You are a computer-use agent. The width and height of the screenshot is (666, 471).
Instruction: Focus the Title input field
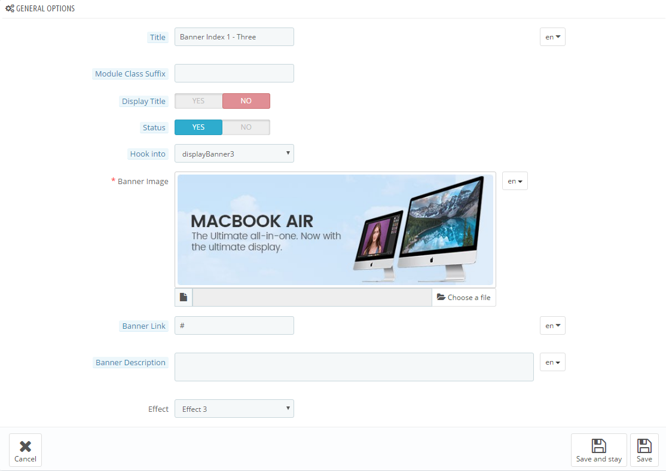234,37
